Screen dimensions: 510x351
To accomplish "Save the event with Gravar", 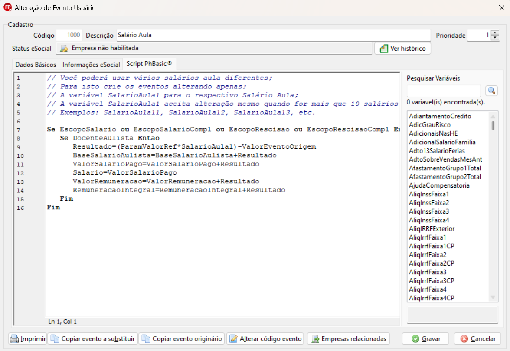I will point(425,339).
